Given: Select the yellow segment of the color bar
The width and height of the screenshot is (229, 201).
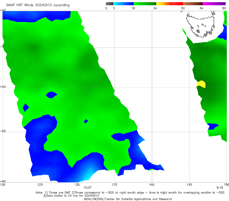Looking at the screenshot, I should click(160, 4).
